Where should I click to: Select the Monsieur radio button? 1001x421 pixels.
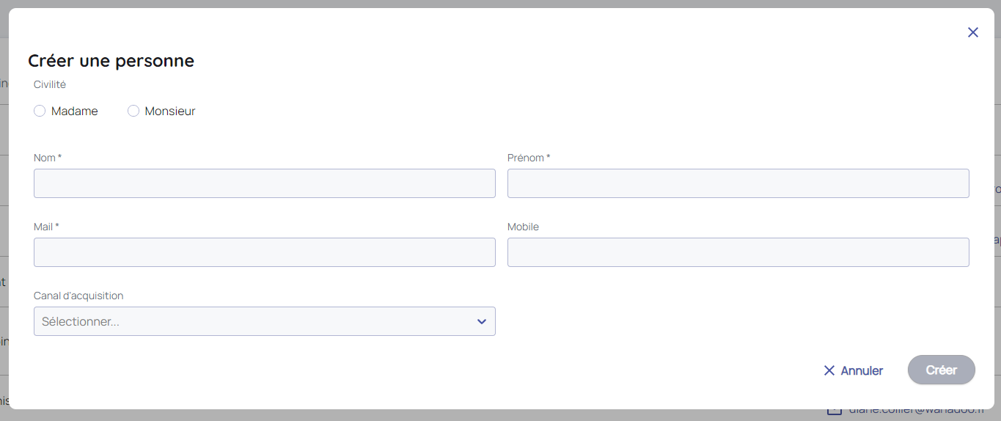[x=133, y=111]
